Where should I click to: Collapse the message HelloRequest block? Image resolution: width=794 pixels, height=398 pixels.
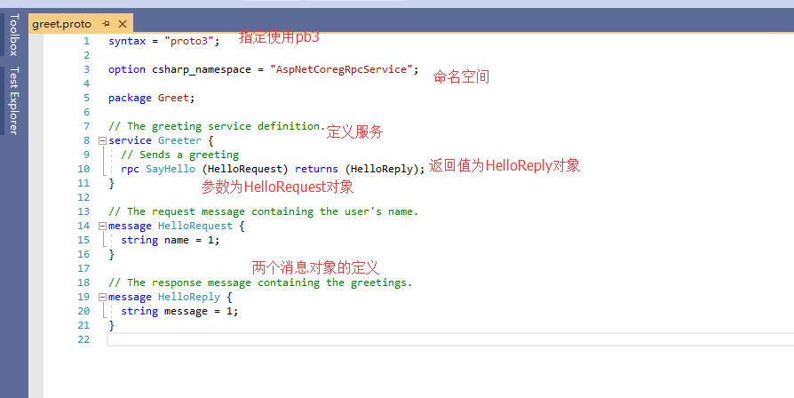coord(103,226)
